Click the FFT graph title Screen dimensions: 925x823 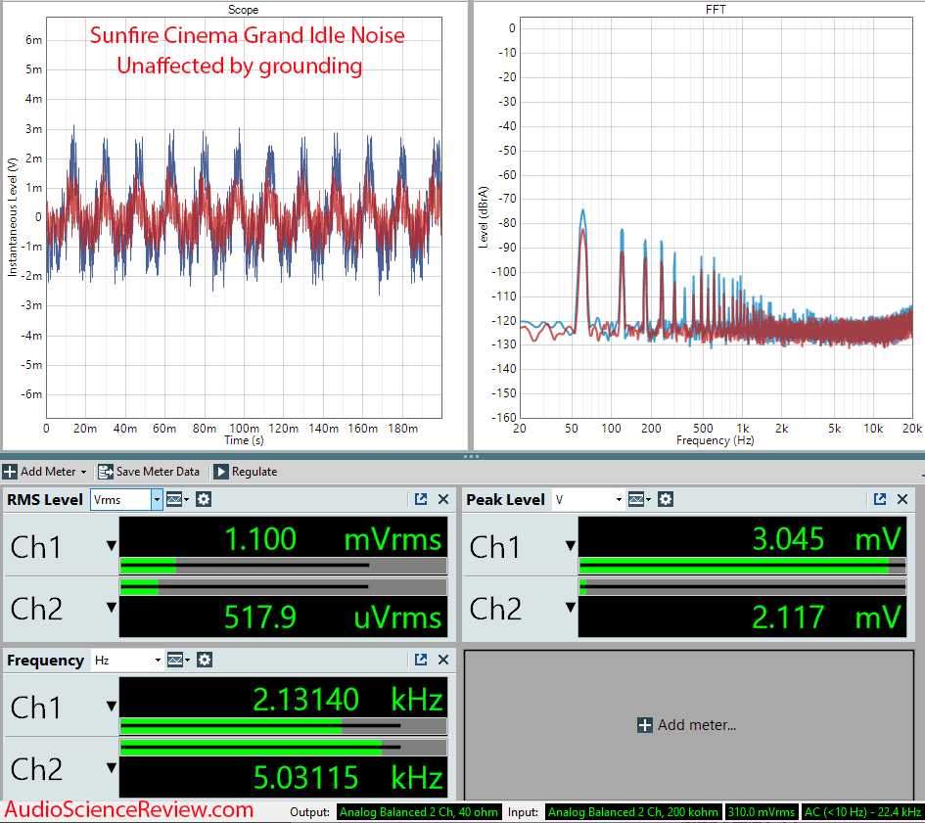pos(716,10)
